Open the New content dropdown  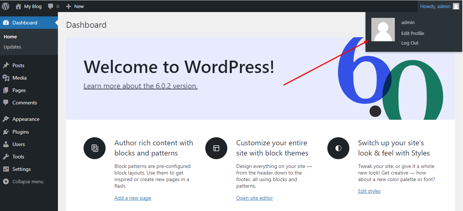[x=75, y=6]
